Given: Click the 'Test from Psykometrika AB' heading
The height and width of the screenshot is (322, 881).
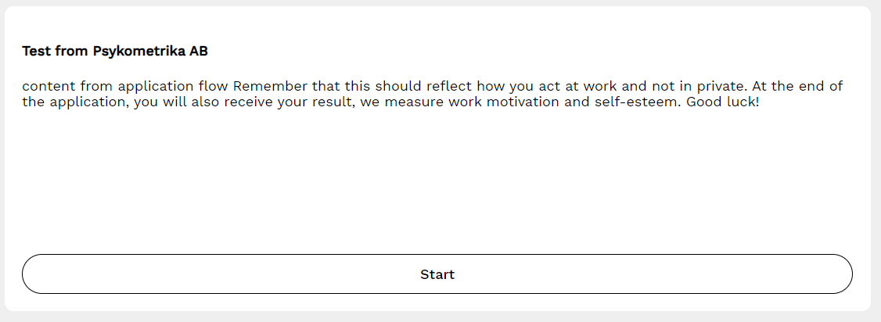Looking at the screenshot, I should [x=115, y=52].
